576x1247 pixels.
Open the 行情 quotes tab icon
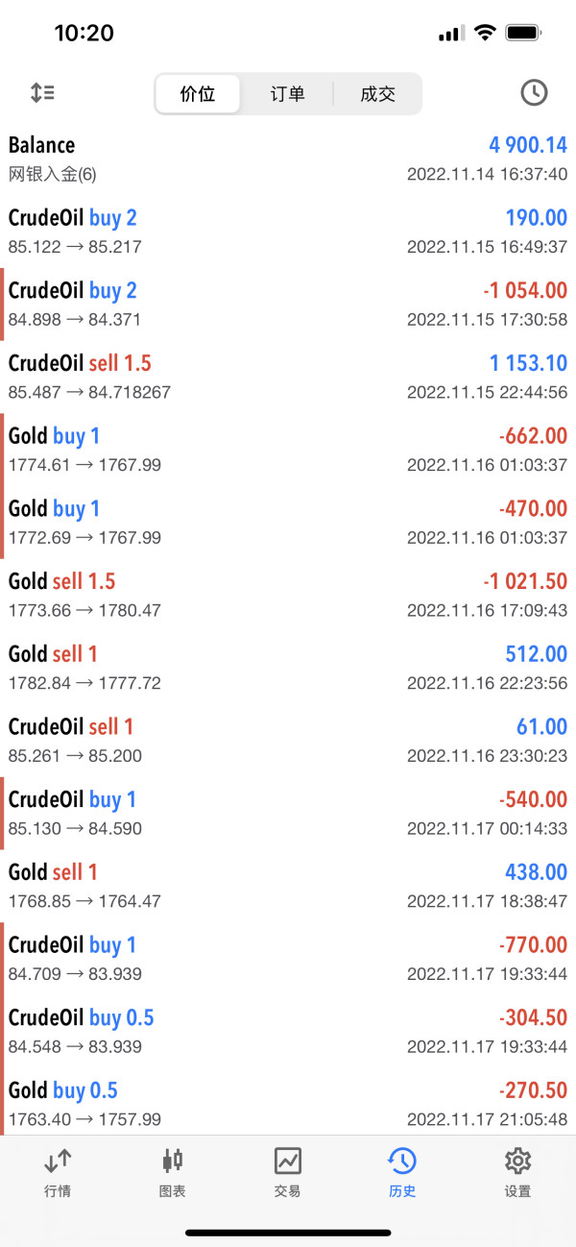[x=58, y=1161]
